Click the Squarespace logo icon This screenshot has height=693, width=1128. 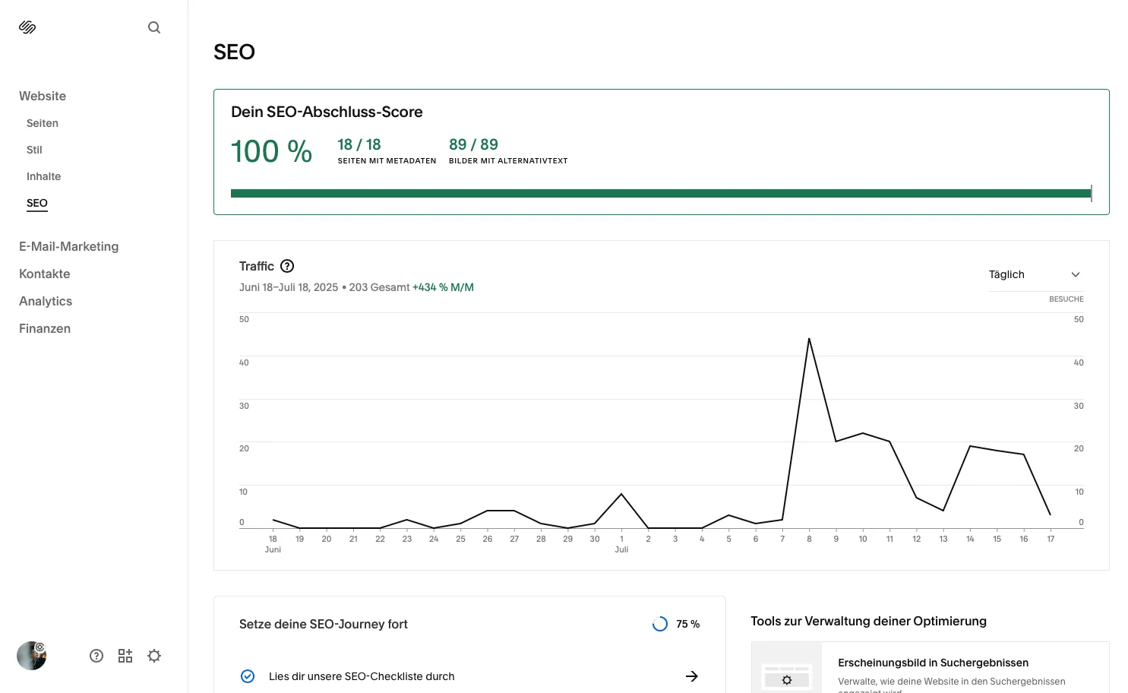tap(27, 27)
